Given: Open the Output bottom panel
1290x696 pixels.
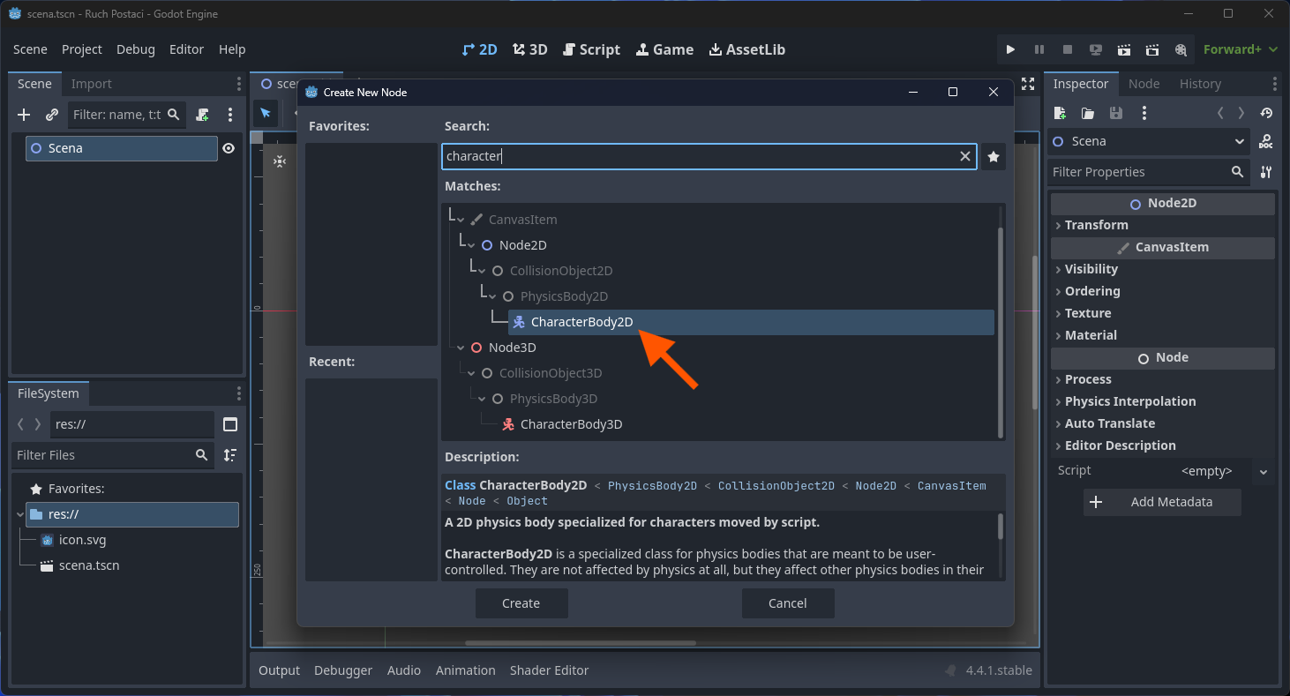Looking at the screenshot, I should pyautogui.click(x=279, y=670).
